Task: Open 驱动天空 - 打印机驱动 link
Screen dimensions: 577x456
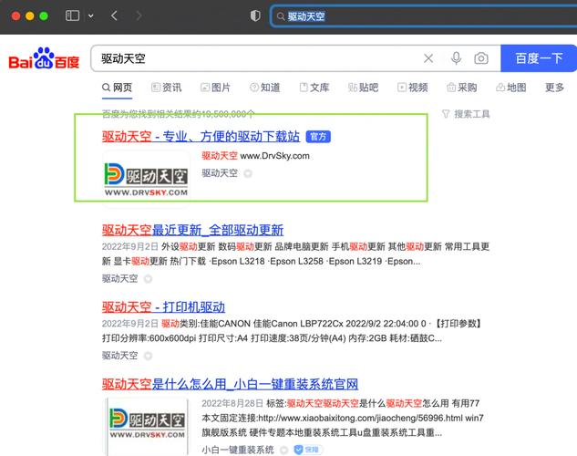Action: [x=163, y=307]
